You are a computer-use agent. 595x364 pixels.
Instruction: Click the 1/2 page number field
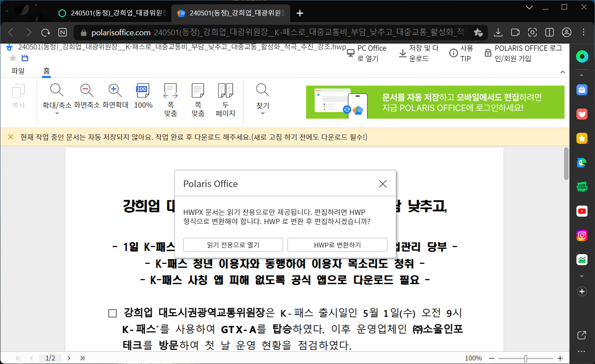pos(50,358)
